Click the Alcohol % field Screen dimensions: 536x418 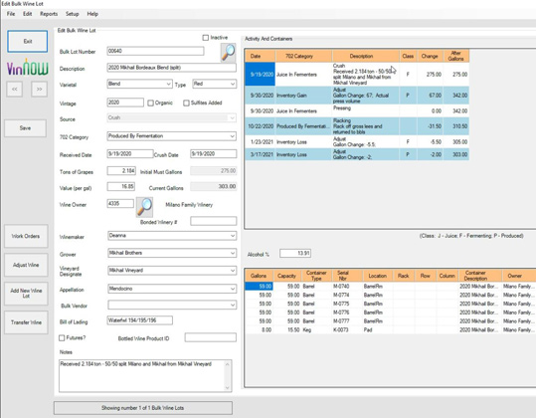point(295,254)
